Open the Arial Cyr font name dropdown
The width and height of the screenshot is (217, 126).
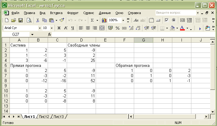[40, 28]
